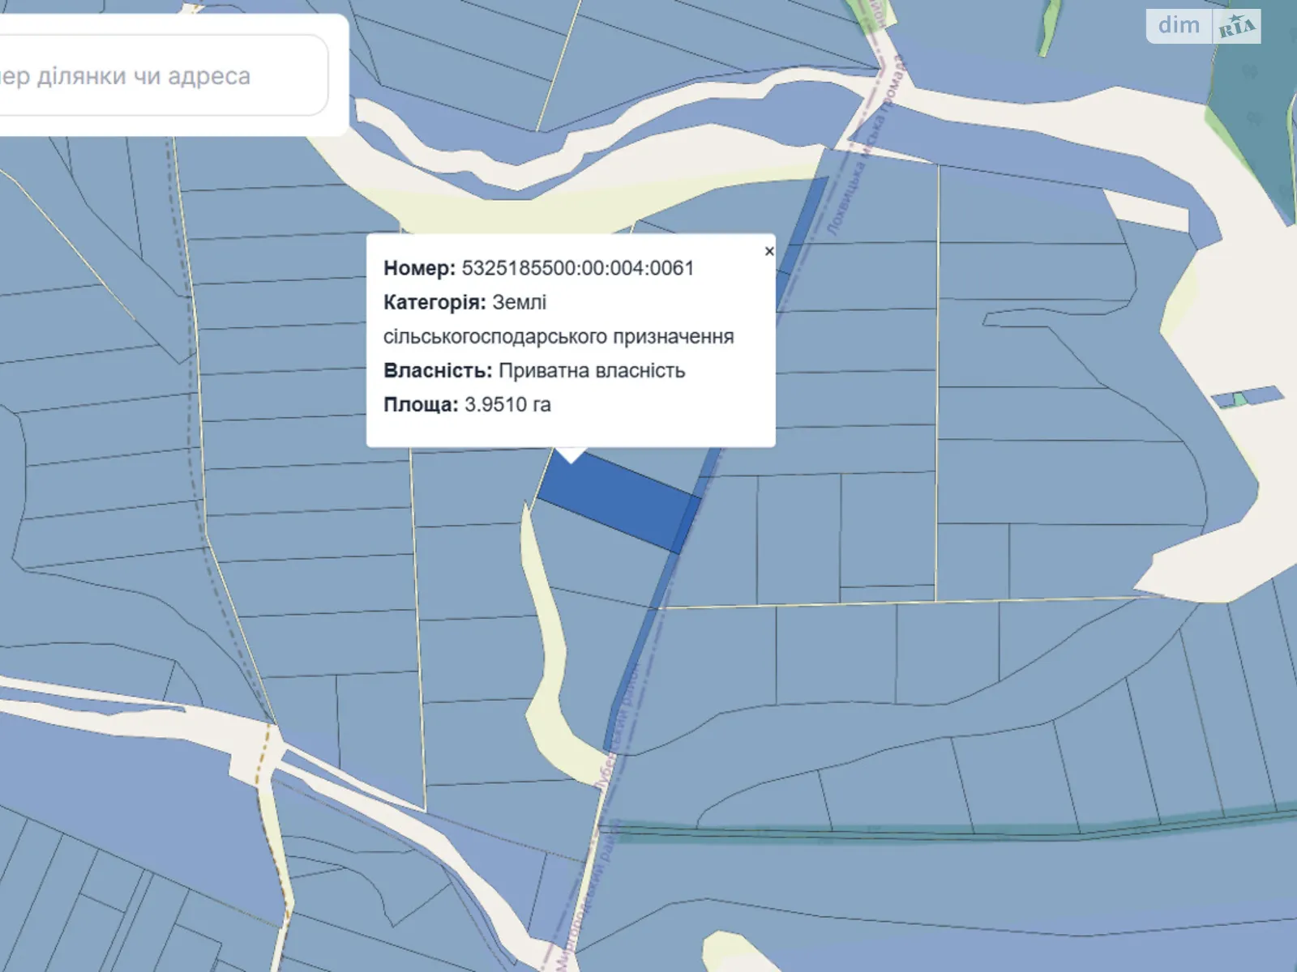This screenshot has width=1297, height=972.
Task: Click "сільськогосподарського призначення" category text
Action: (x=559, y=336)
